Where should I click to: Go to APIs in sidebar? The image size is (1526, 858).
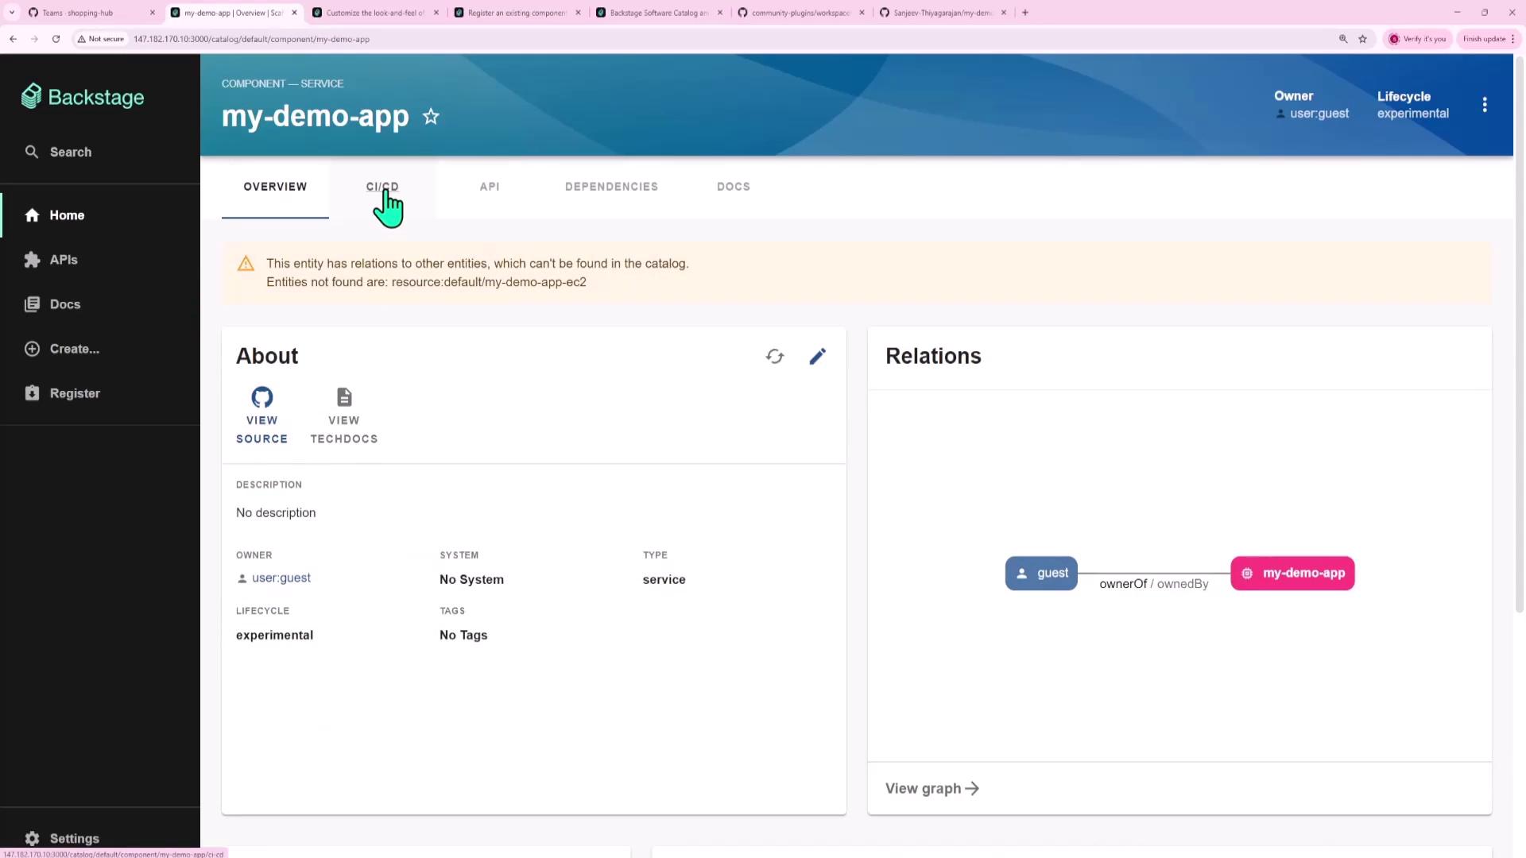coord(63,260)
